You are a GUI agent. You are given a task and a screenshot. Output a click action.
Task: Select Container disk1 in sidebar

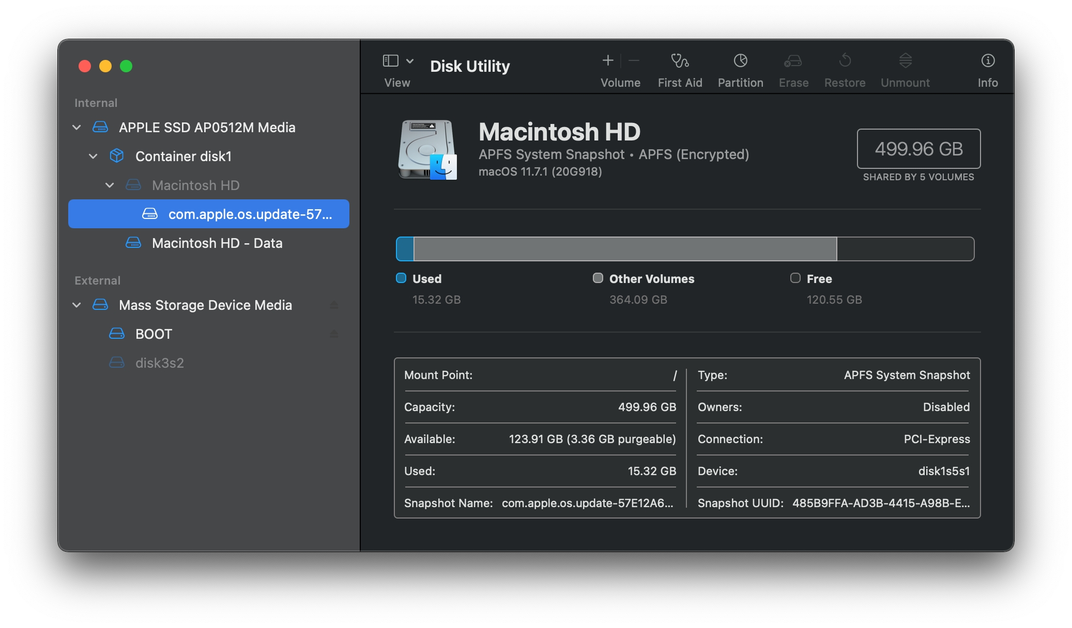pos(183,156)
